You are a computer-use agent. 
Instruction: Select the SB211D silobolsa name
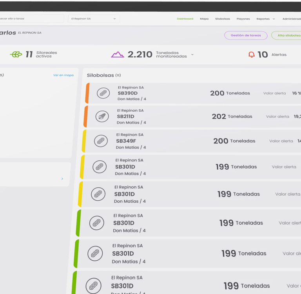click(125, 116)
